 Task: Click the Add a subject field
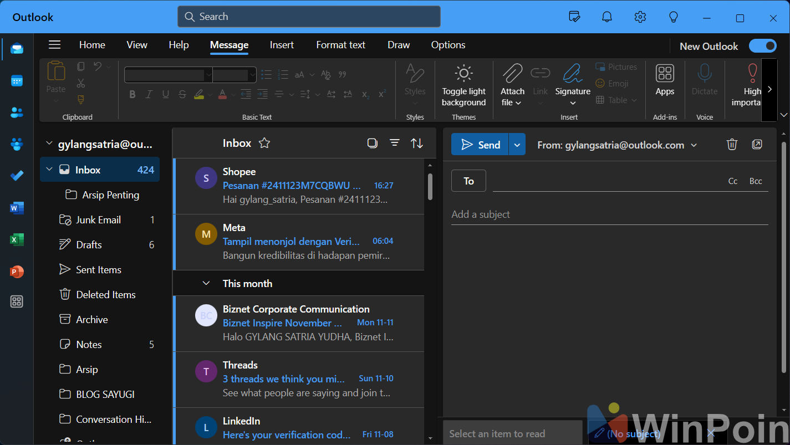(x=609, y=214)
